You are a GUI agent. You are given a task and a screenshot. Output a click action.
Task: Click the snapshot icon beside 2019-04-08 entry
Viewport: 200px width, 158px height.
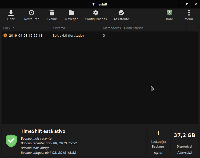pyautogui.click(x=5, y=36)
